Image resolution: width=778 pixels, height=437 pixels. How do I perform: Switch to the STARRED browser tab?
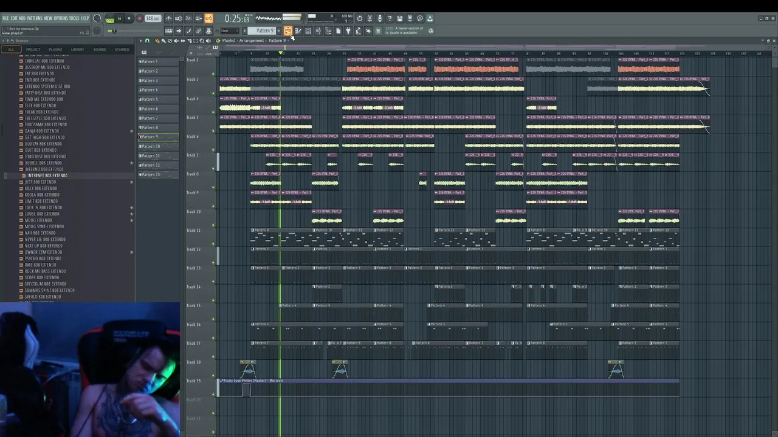[x=122, y=49]
